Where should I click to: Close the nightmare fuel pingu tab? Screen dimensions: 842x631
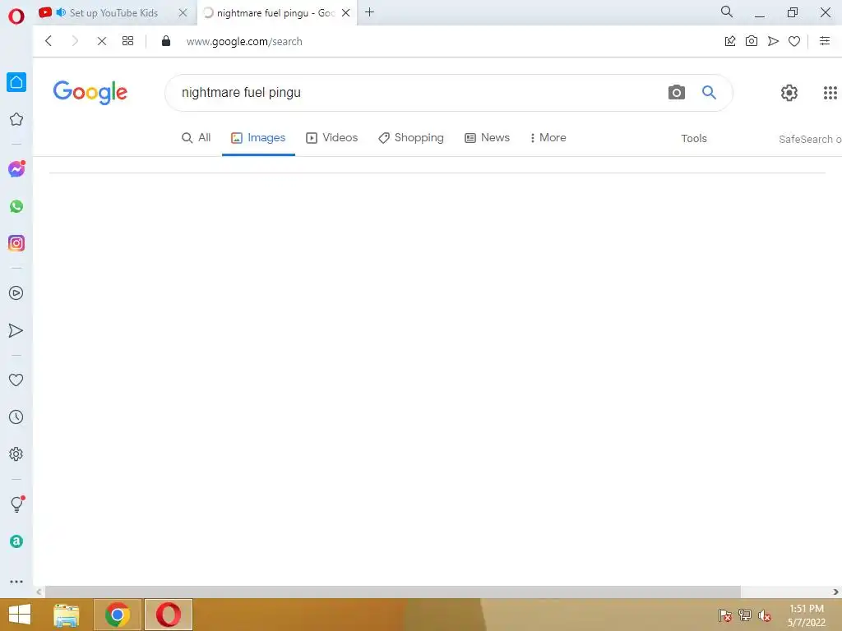346,13
